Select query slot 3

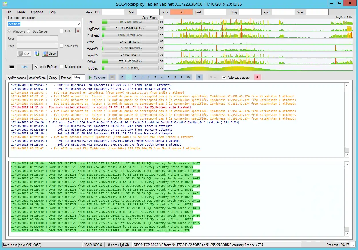(x=142, y=78)
